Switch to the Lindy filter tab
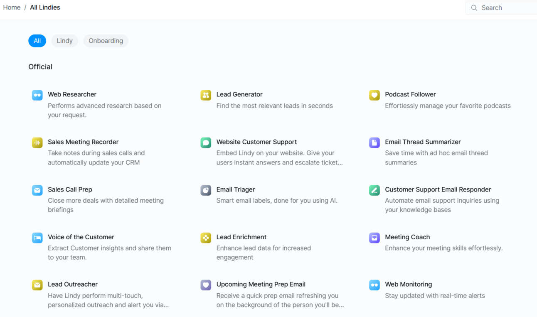Viewport: 537px width, 317px height. (x=64, y=41)
